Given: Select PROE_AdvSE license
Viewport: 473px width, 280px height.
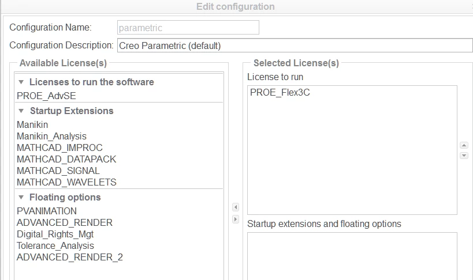Looking at the screenshot, I should point(46,96).
